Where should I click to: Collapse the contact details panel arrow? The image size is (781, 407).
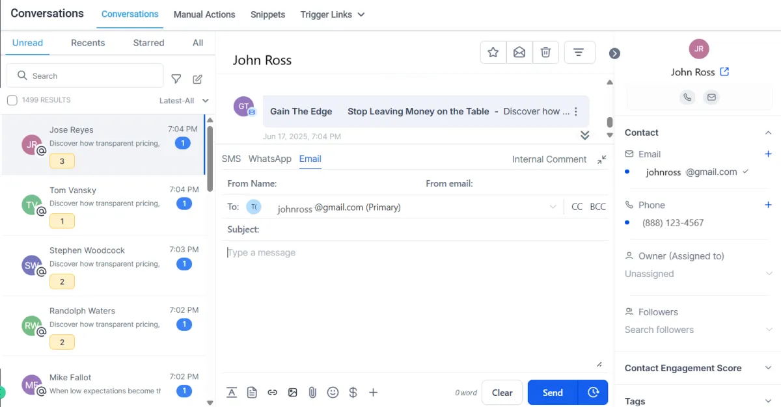(x=614, y=53)
